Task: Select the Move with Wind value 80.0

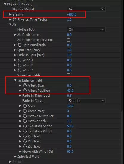Action: click(70, 151)
